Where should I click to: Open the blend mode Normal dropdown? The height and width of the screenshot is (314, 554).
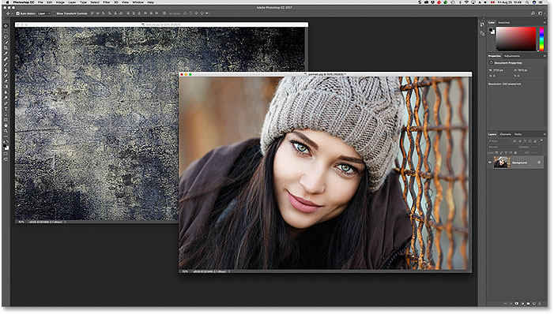[x=503, y=147]
